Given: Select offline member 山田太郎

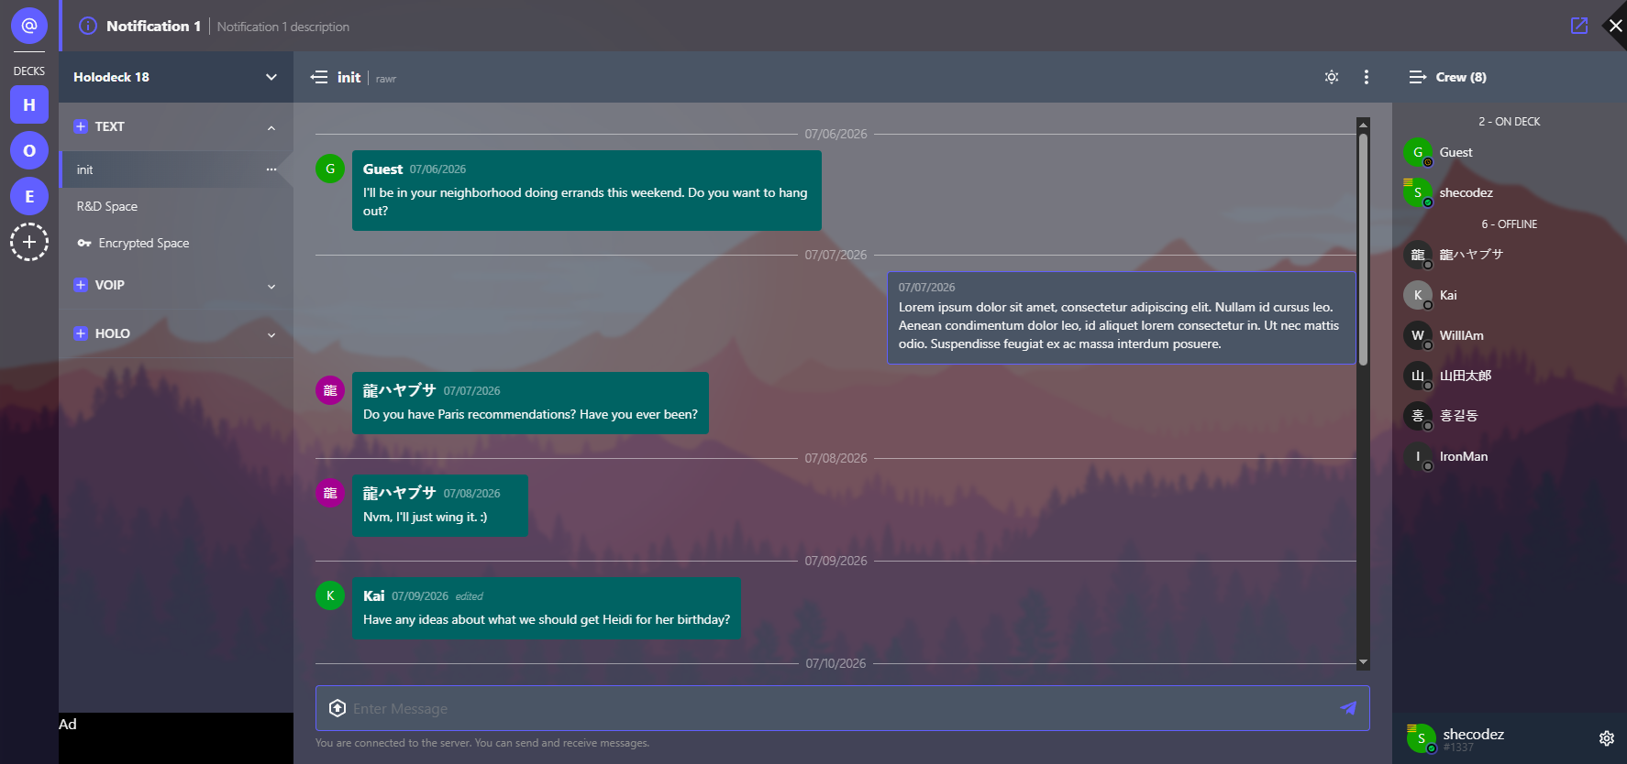Looking at the screenshot, I should 1510,376.
